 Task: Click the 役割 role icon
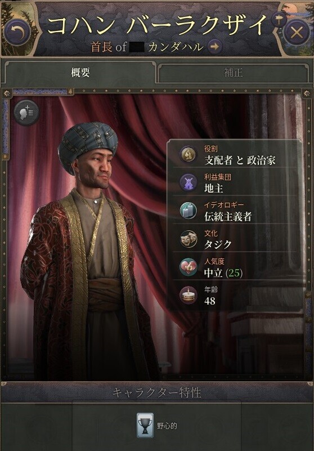tap(189, 155)
